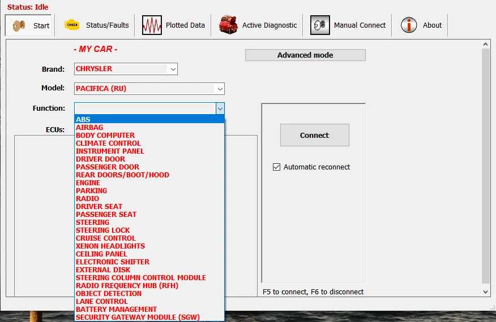Click the CHRYSLER brand combo box
The width and height of the screenshot is (496, 322).
point(126,69)
